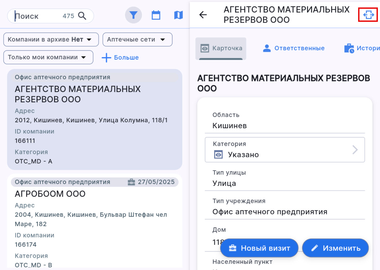The height and width of the screenshot is (270, 380).
Task: Click the expand-panel icon in the top-right corner
Action: [x=368, y=15]
